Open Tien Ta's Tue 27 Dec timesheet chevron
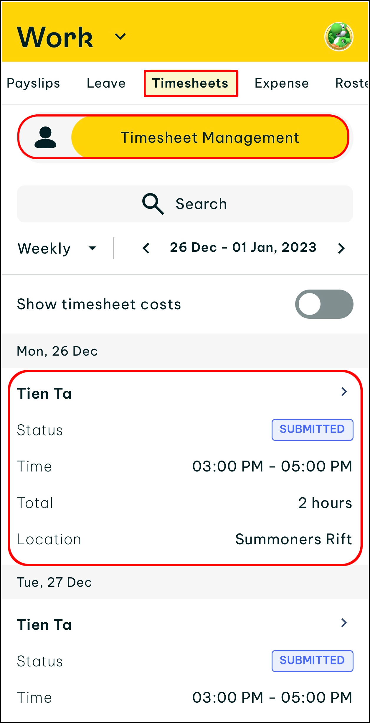 344,623
